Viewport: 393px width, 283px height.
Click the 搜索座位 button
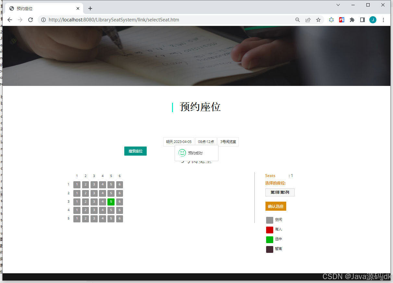coord(135,151)
